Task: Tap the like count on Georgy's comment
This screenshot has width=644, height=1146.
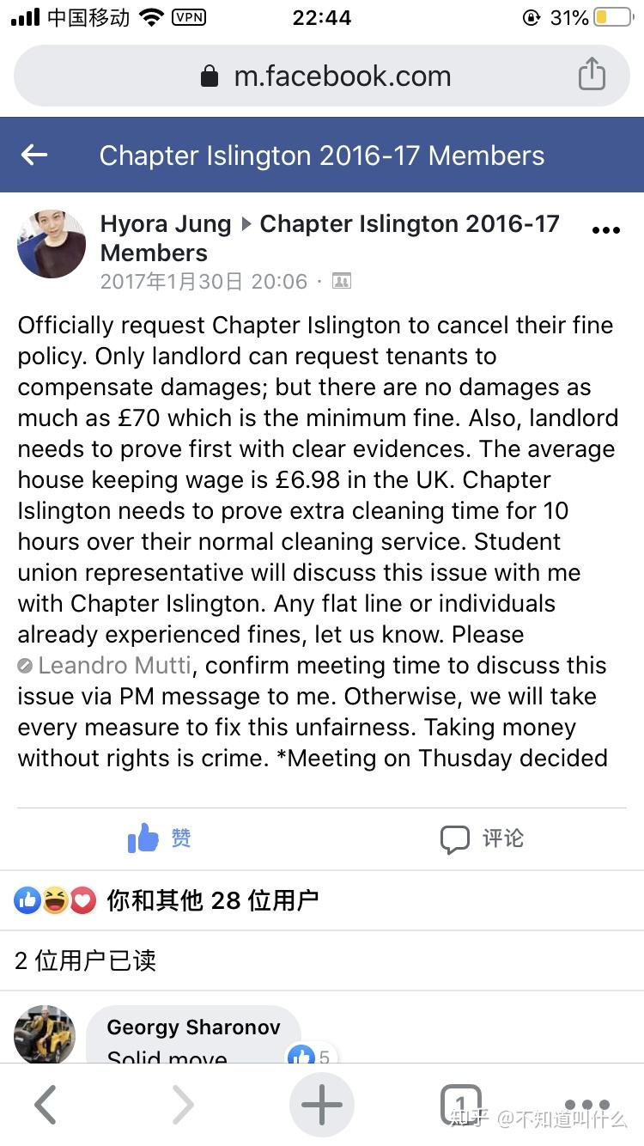Action: tap(311, 1056)
